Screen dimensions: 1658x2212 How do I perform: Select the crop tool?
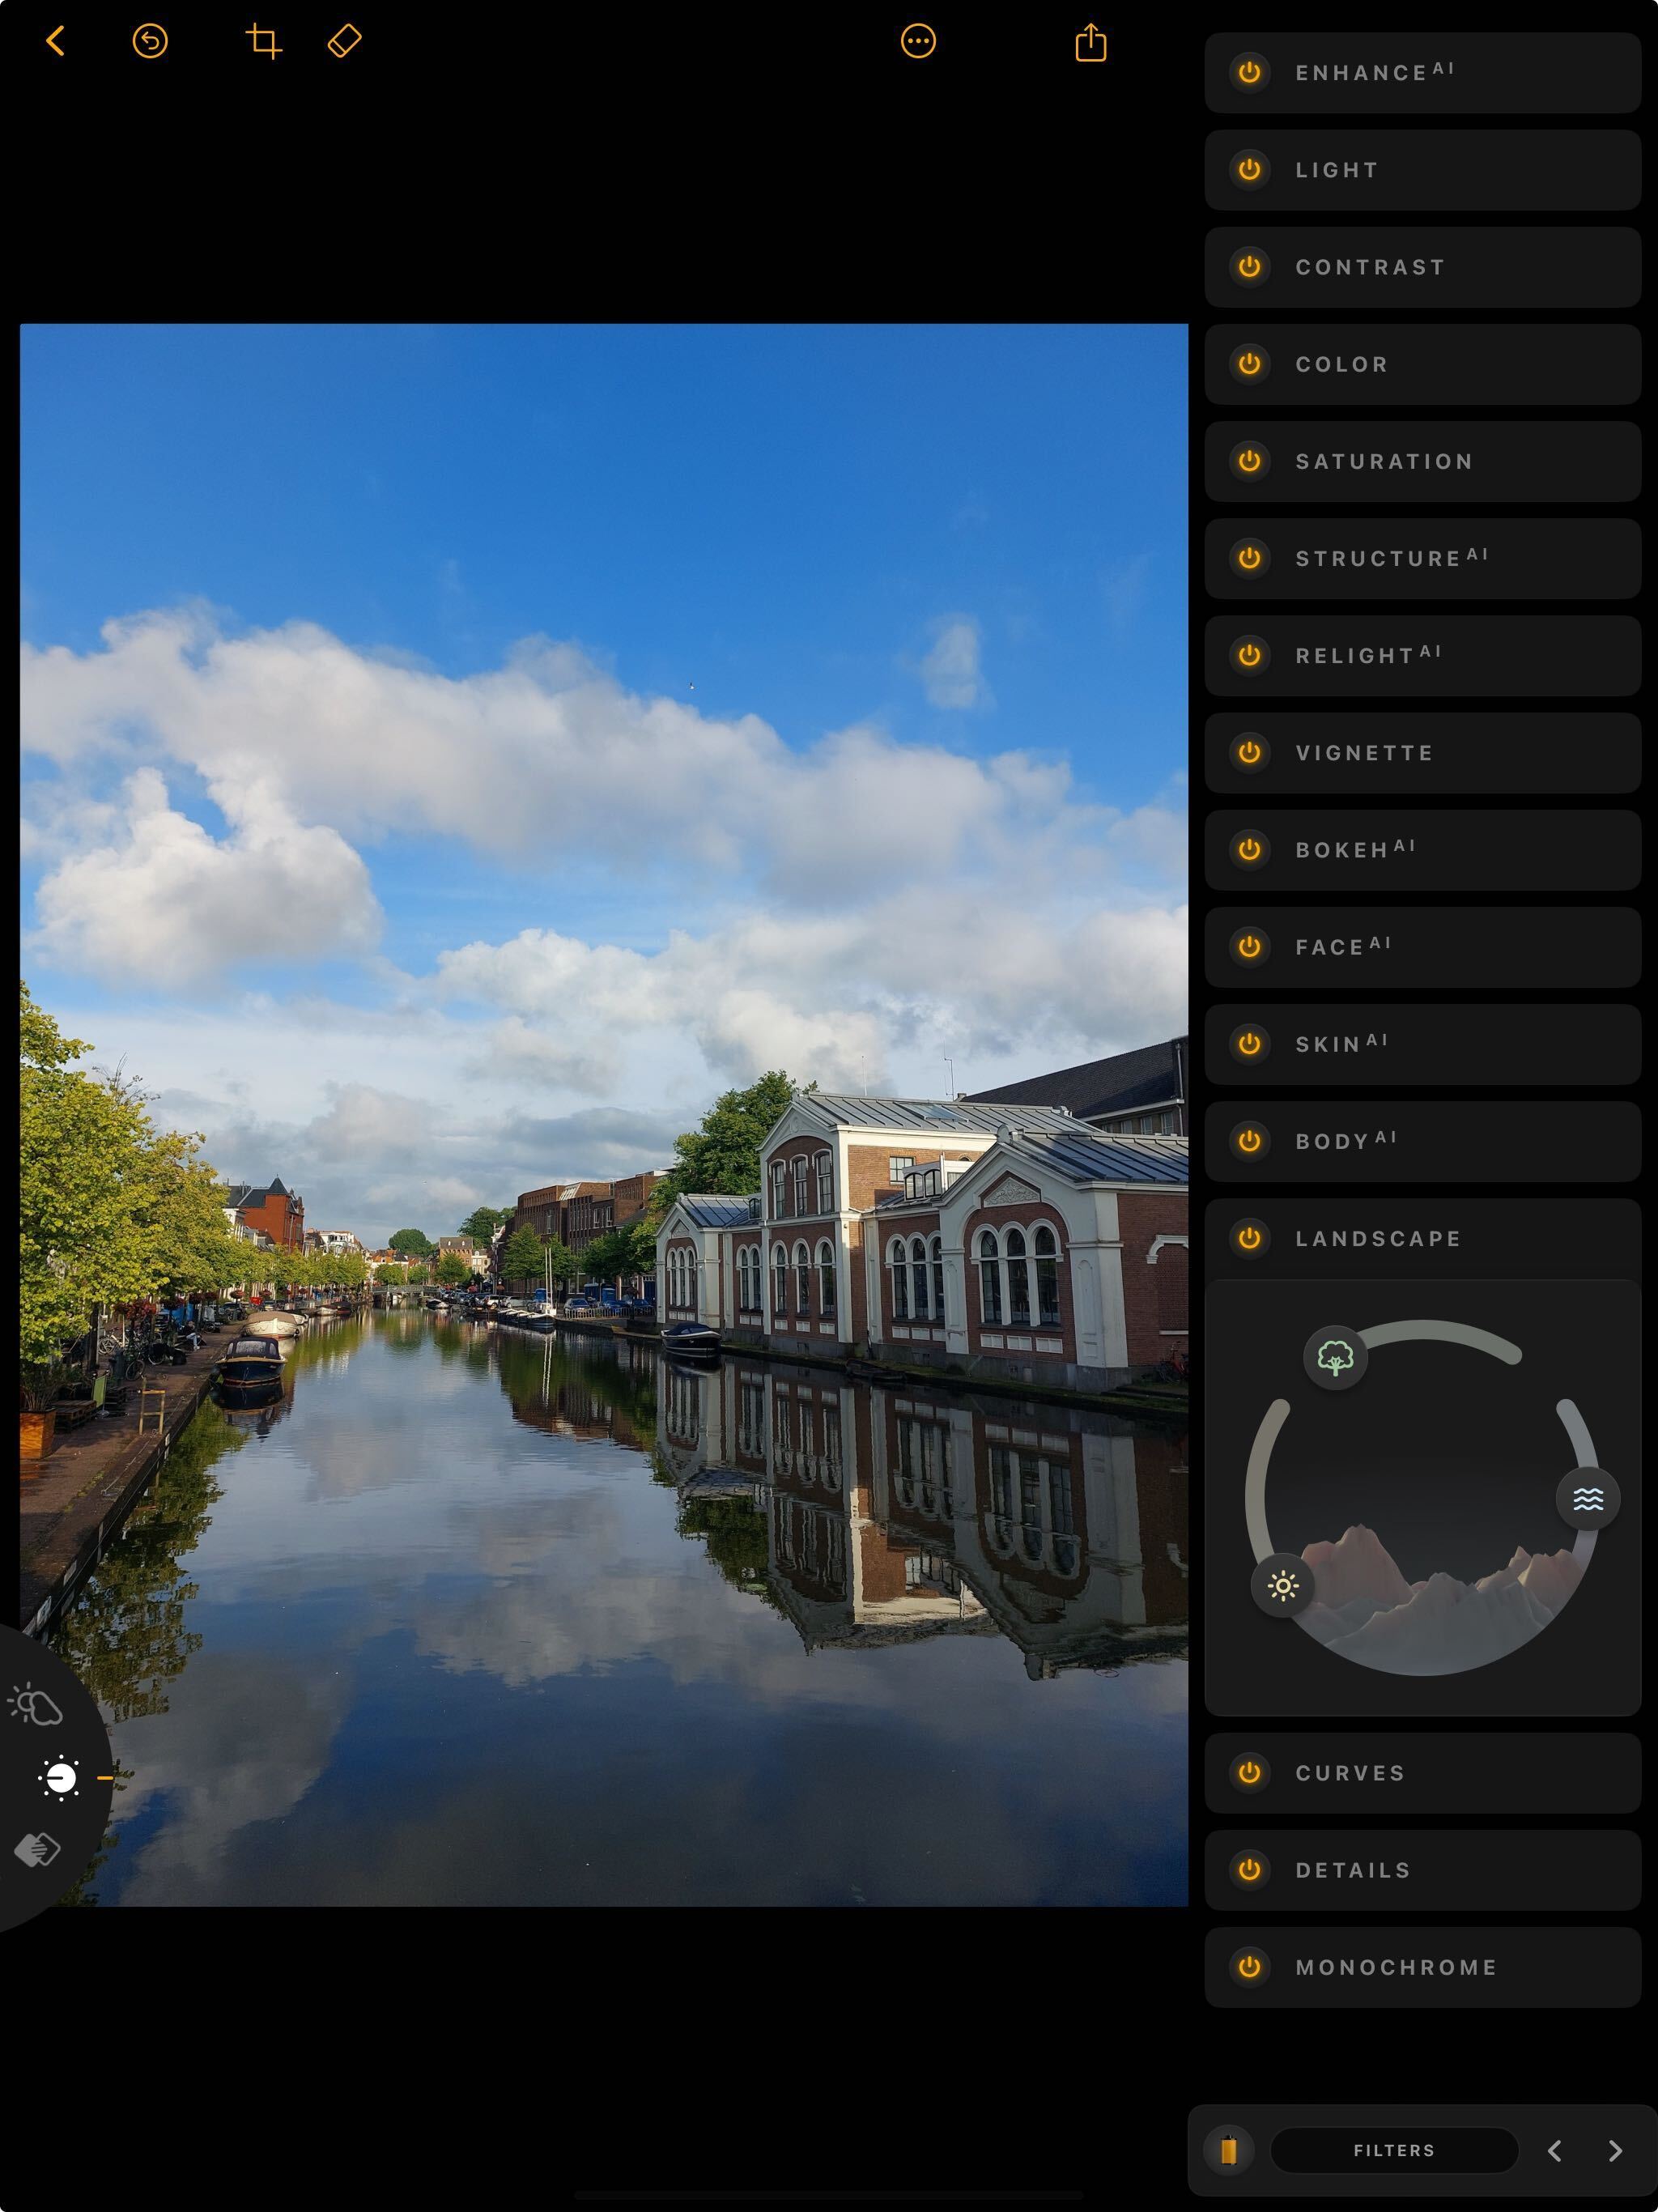click(x=263, y=41)
